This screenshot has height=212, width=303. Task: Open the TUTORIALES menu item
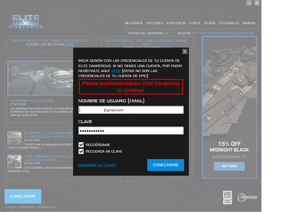click(229, 23)
